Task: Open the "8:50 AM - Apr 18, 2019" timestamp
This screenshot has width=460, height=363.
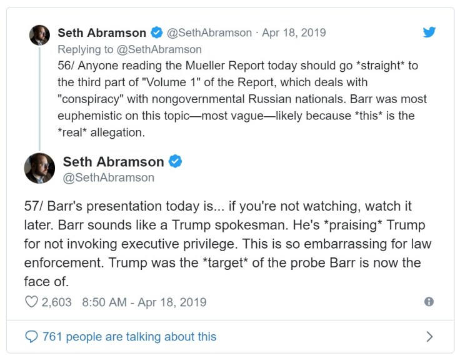Action: tap(144, 302)
